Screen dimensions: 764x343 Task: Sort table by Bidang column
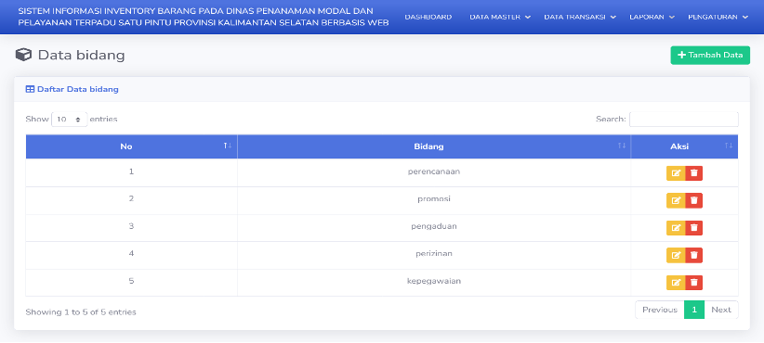434,146
